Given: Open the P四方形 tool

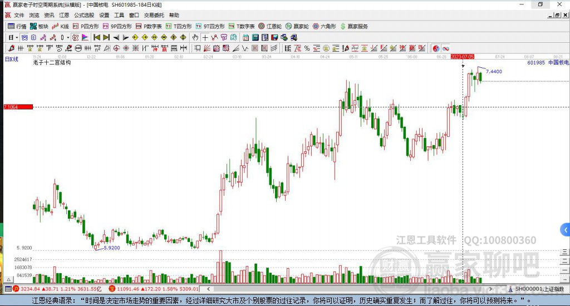Looking at the screenshot, I should (x=86, y=26).
